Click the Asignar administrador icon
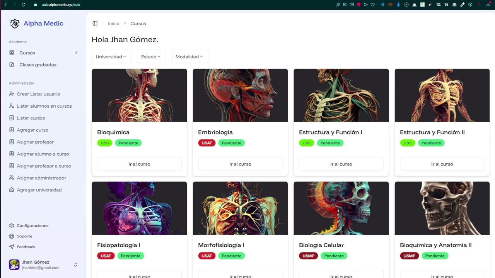The width and height of the screenshot is (495, 278). coord(12,178)
